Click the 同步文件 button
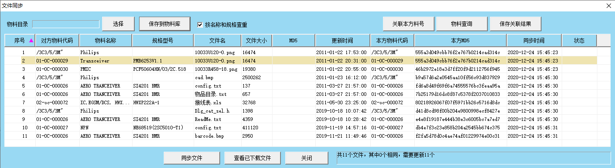Viewport: 615px width, 168px height. coord(191,158)
